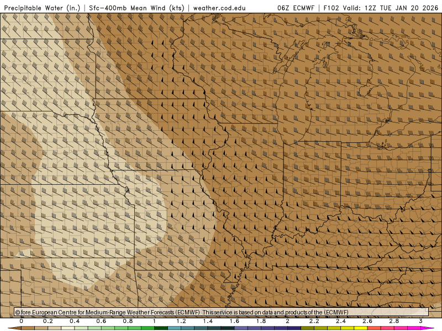Click the 'weather.cod.edu' text in the header
The height and width of the screenshot is (331, 442).
pyautogui.click(x=219, y=8)
